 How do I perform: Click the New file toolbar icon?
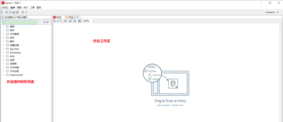click(x=2, y=12)
